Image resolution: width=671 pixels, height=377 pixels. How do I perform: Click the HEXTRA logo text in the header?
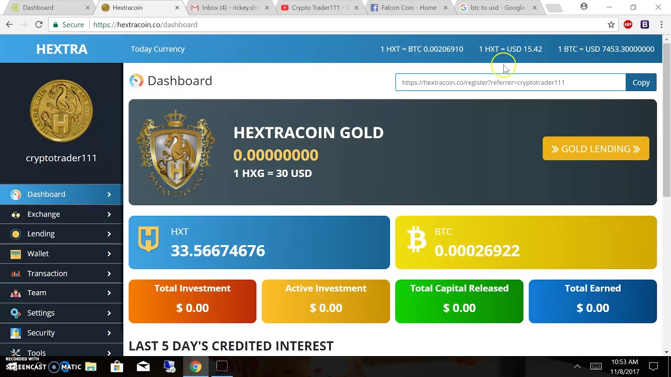click(62, 49)
